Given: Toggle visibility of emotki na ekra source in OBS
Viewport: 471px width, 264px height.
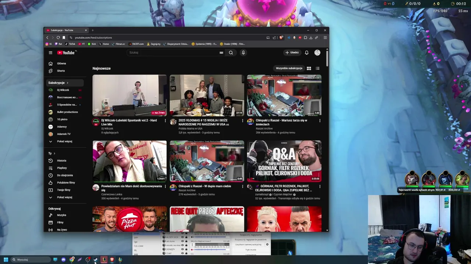Looking at the screenshot, I should (x=182, y=245).
